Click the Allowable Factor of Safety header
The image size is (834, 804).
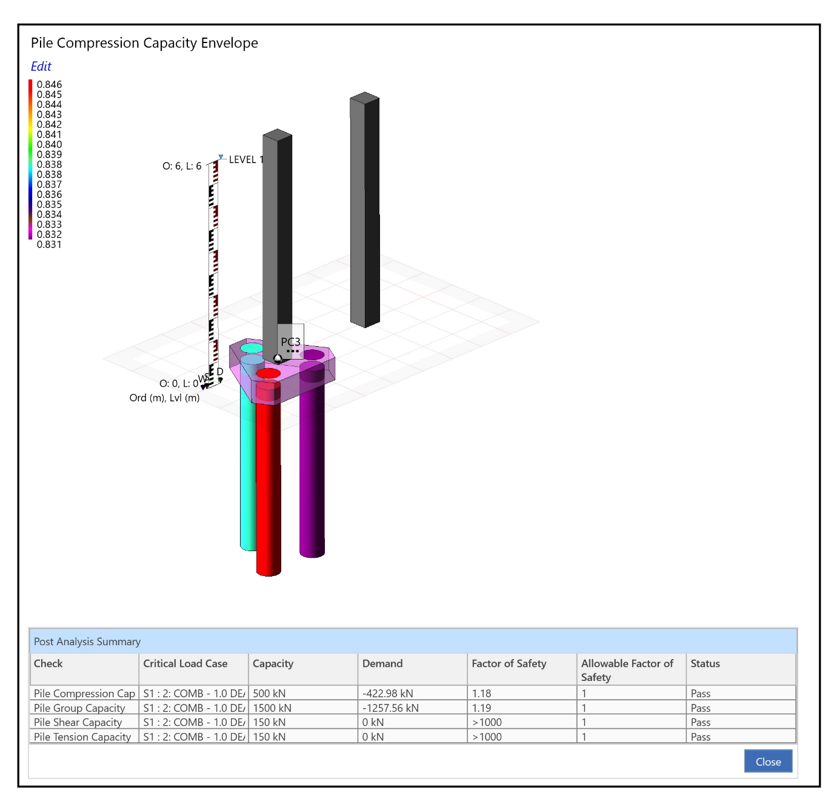point(632,669)
